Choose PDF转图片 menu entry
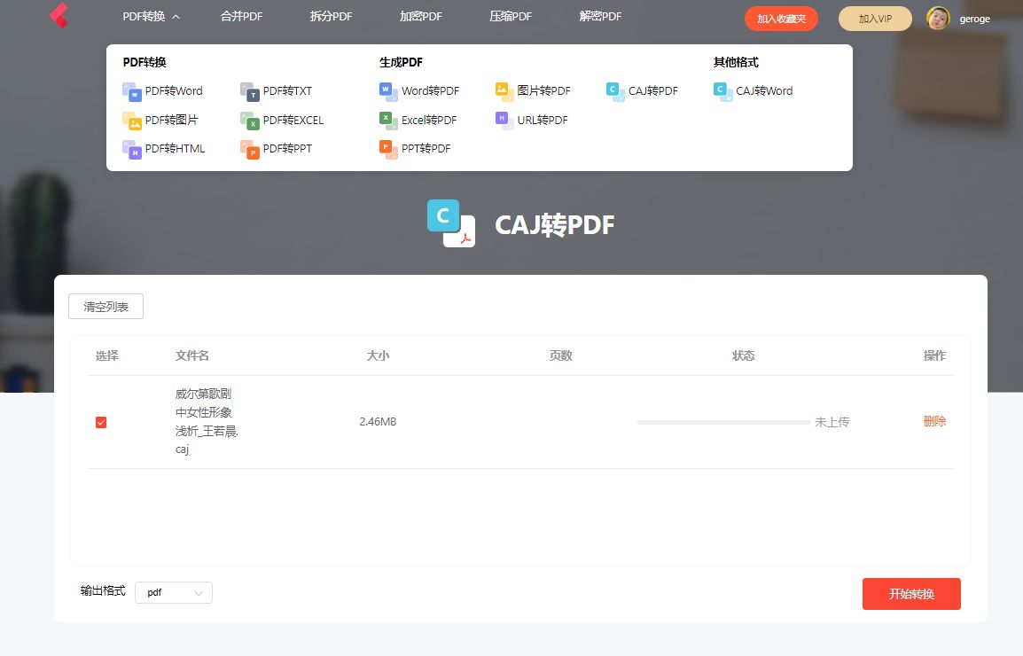 pos(171,120)
